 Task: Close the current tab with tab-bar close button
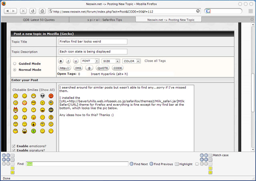[252, 19]
